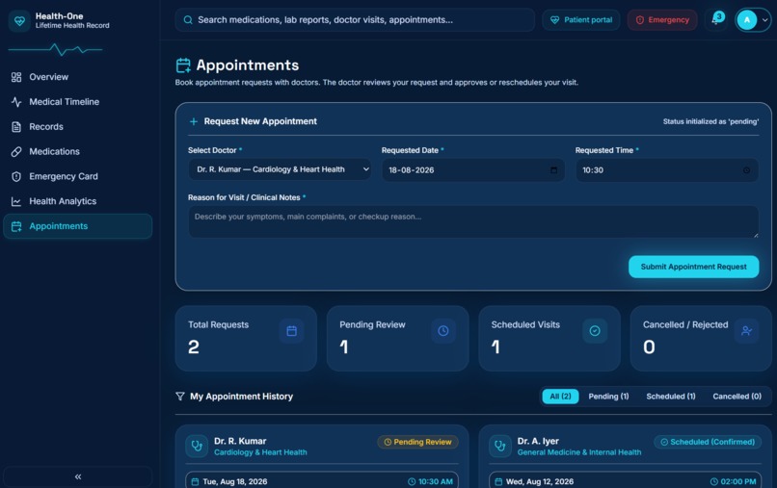Click the Medications pill icon
Screen dimensions: 777x488
pyautogui.click(x=16, y=151)
